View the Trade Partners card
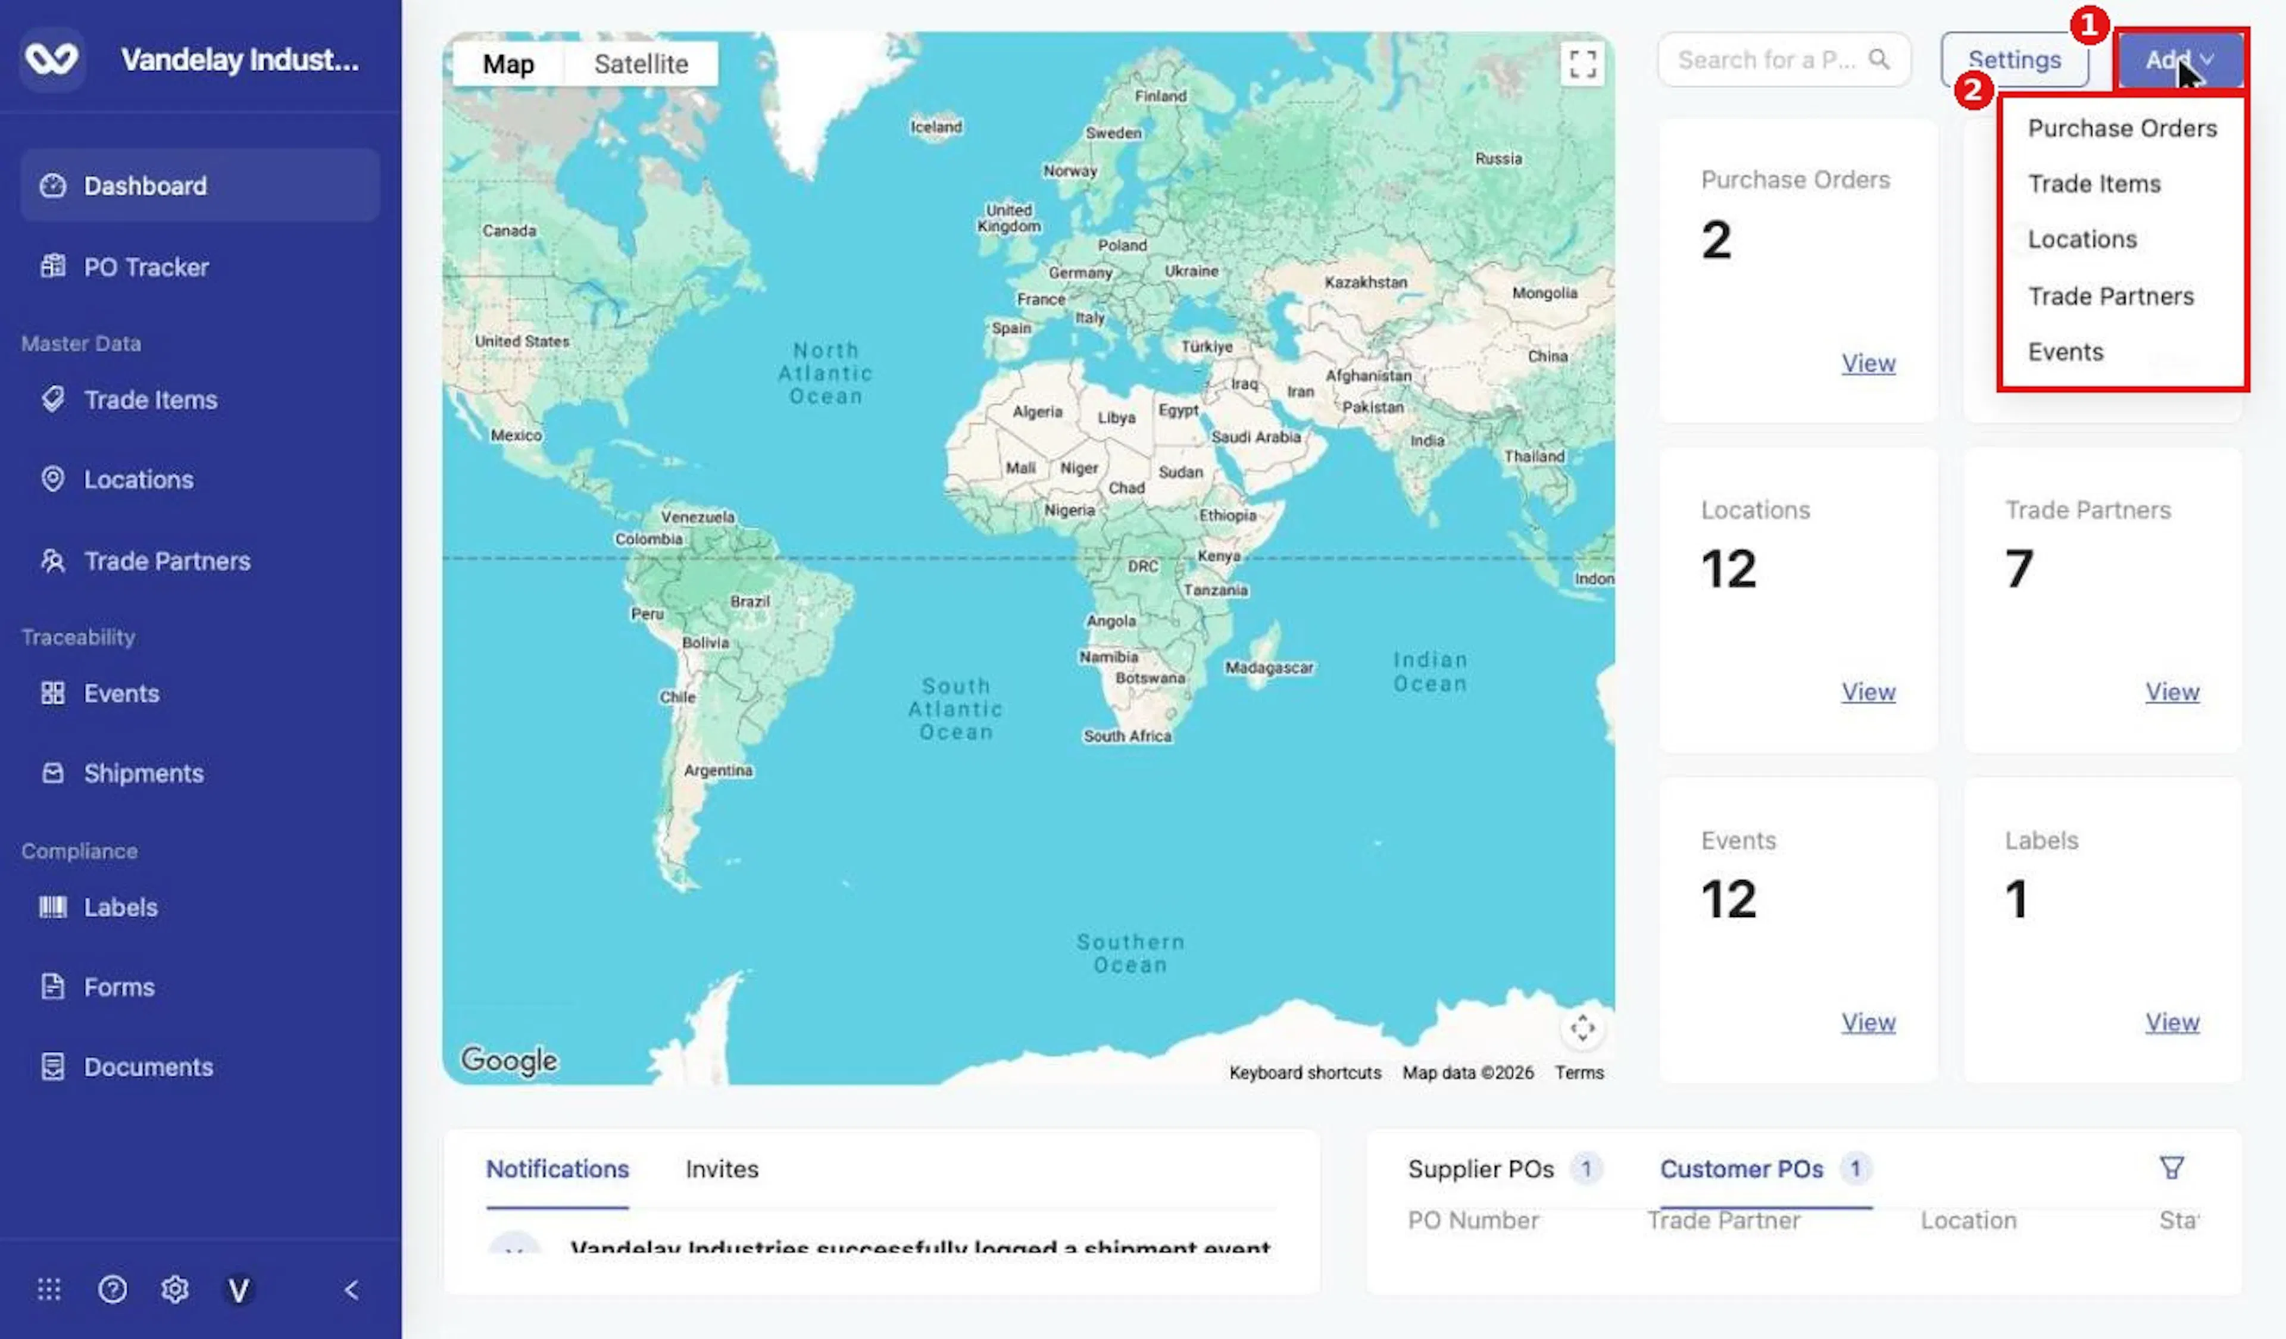Viewport: 2286px width, 1339px height. click(x=2172, y=692)
